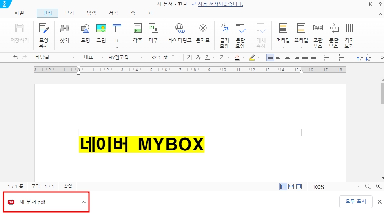Toggle 격자 보기 grid view
384x213 pixels.
349,29
